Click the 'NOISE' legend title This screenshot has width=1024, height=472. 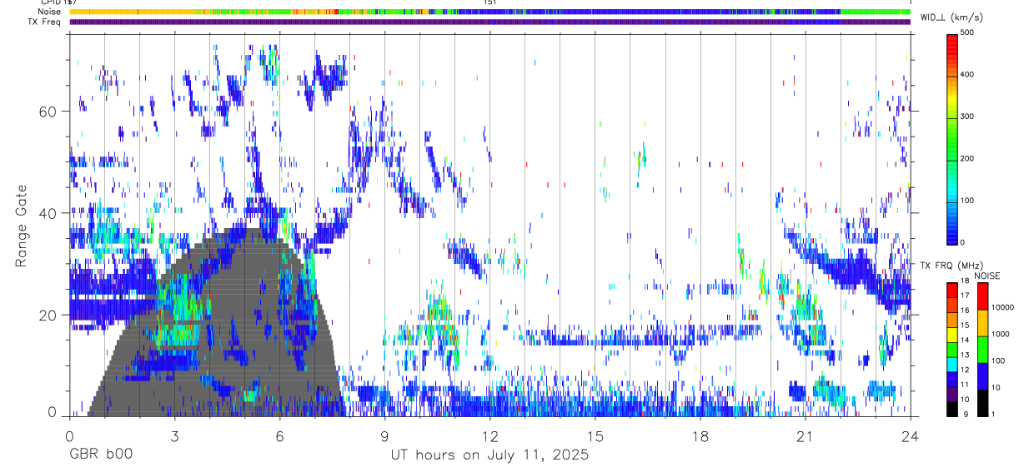(988, 276)
